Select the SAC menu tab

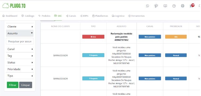coord(58,16)
